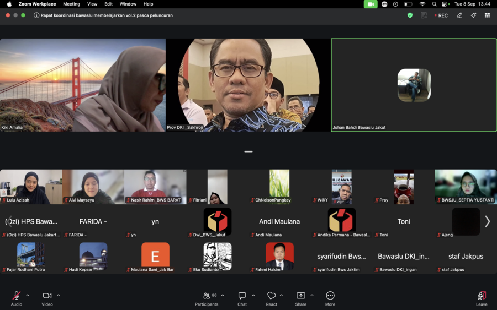
Task: Open the Participants panel
Action: point(207,298)
